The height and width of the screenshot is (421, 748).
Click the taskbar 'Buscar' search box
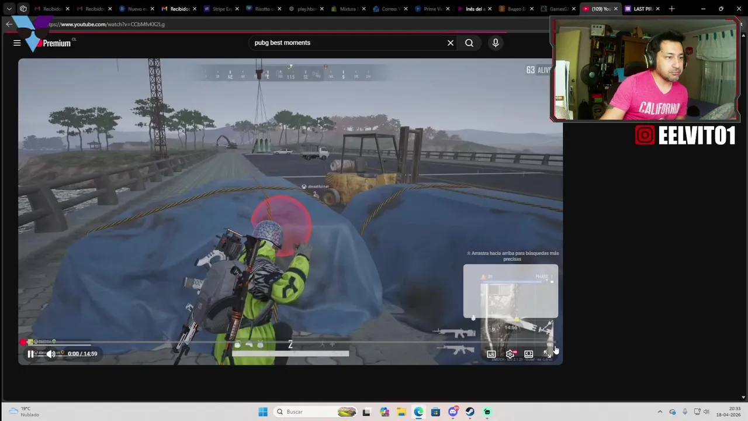(315, 412)
